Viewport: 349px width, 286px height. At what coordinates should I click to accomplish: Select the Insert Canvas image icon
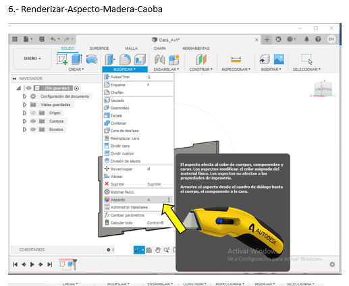(x=279, y=59)
